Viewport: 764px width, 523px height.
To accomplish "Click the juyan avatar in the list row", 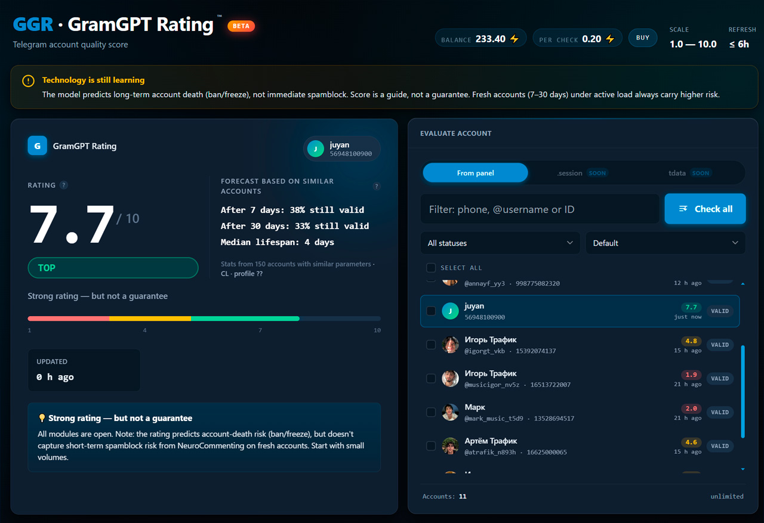I will [450, 311].
